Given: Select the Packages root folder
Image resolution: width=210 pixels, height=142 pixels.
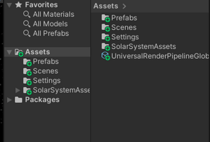Looking at the screenshot, I should tap(42, 100).
